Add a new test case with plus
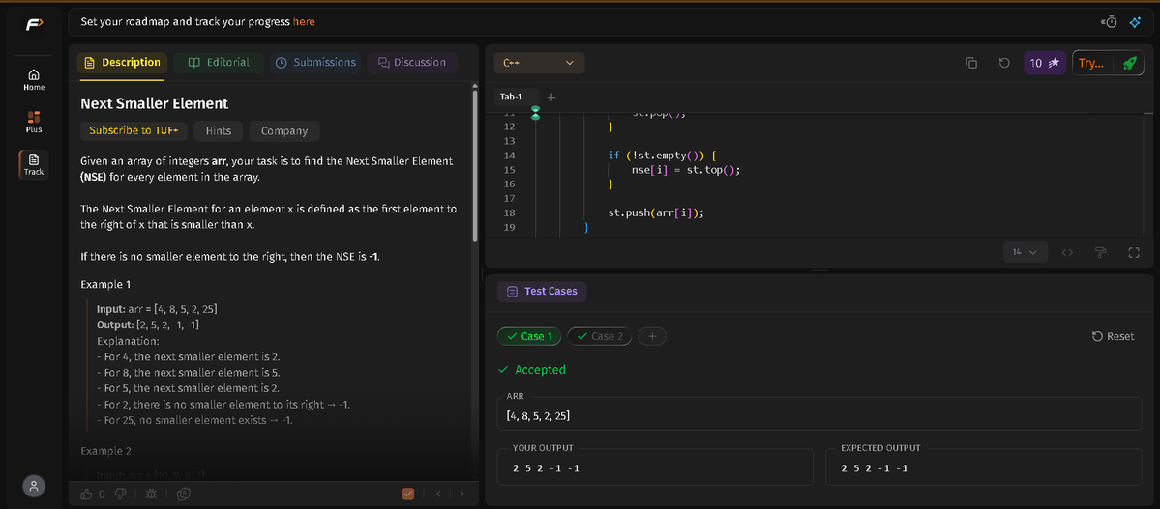Viewport: 1160px width, 509px height. click(652, 336)
